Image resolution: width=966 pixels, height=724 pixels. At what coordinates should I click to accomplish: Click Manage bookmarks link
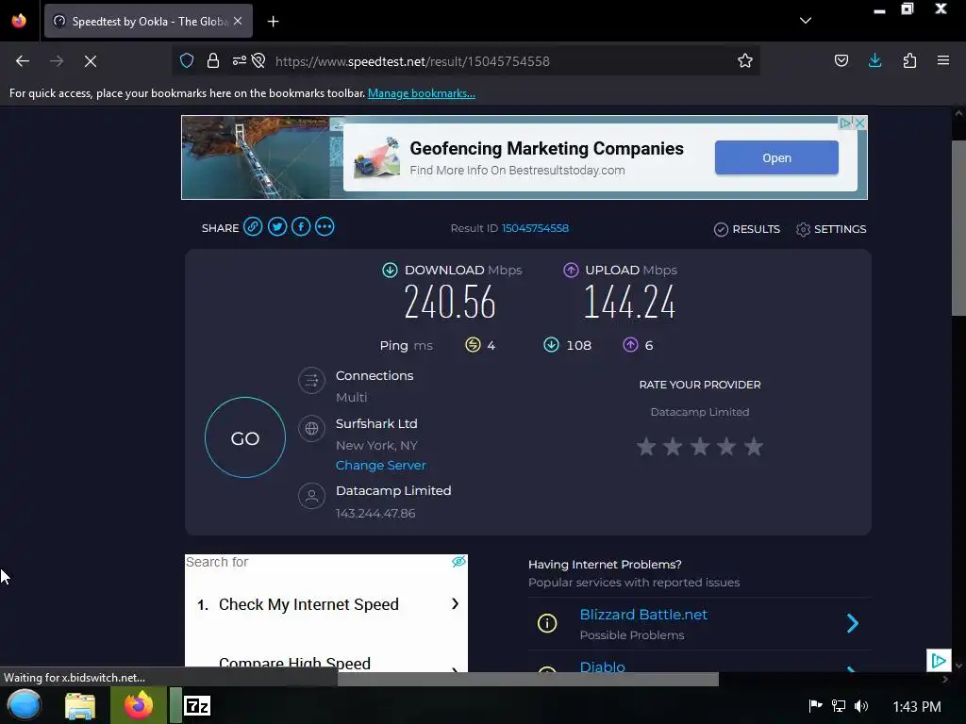pos(422,93)
